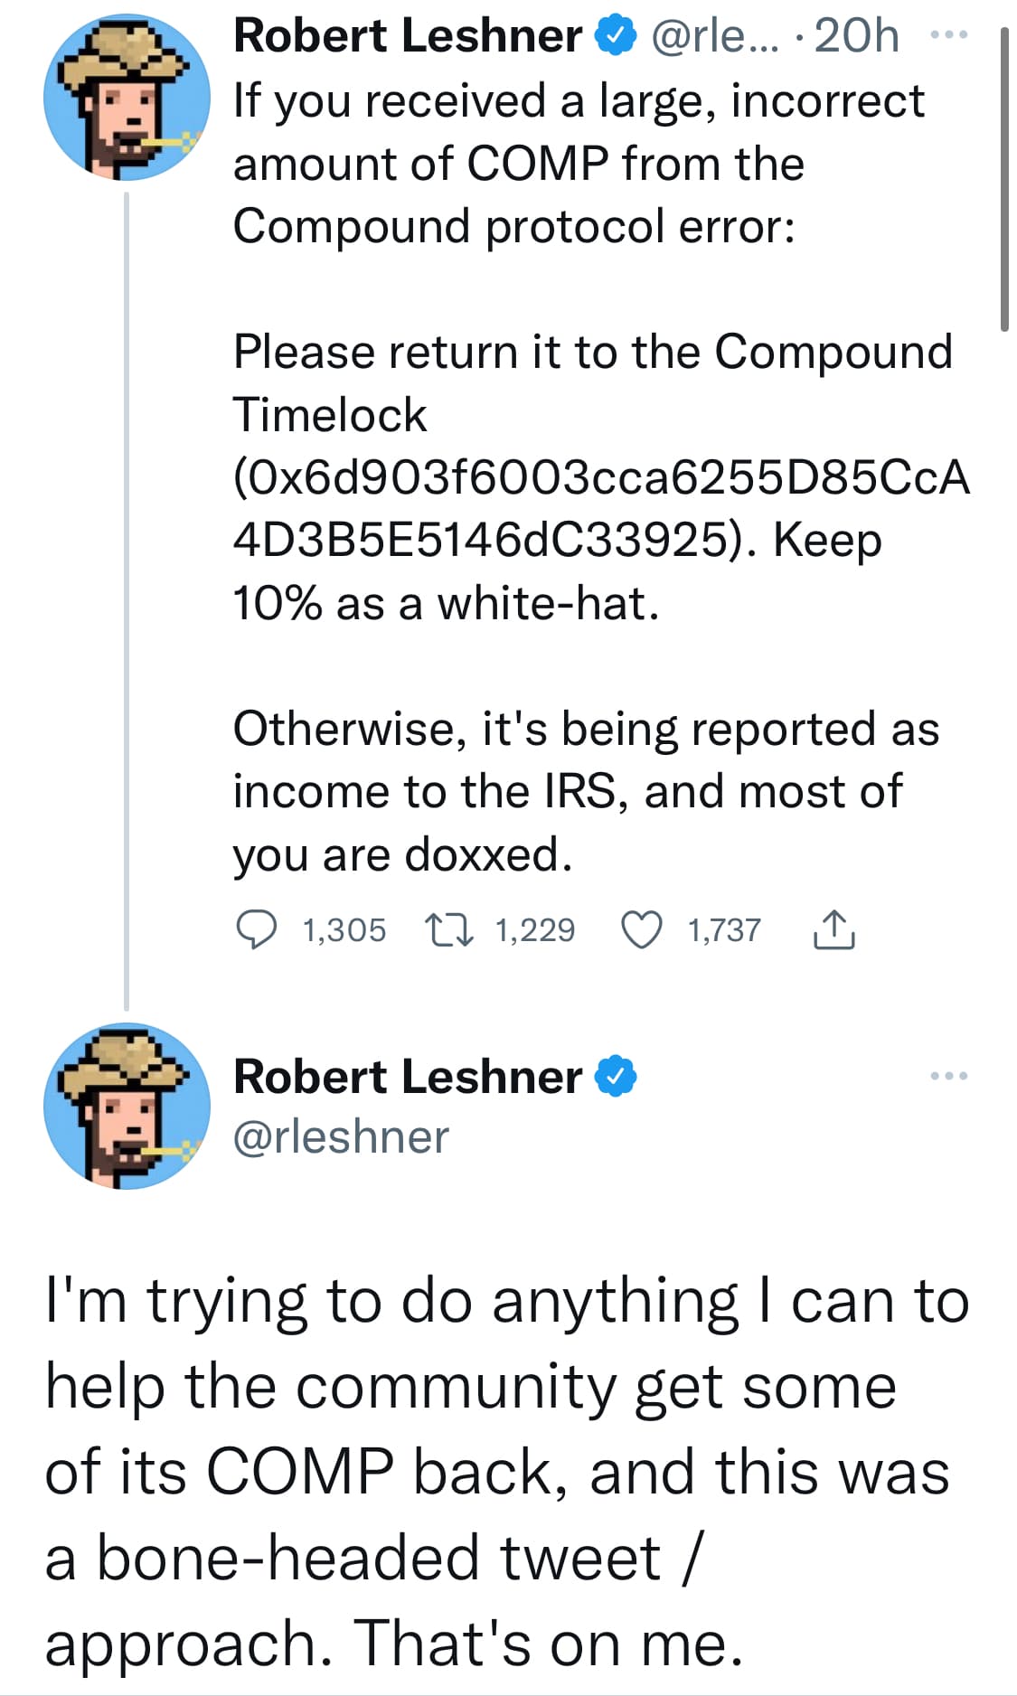Open the three-dot menu next to 20h
The width and height of the screenshot is (1017, 1696).
pyautogui.click(x=949, y=36)
